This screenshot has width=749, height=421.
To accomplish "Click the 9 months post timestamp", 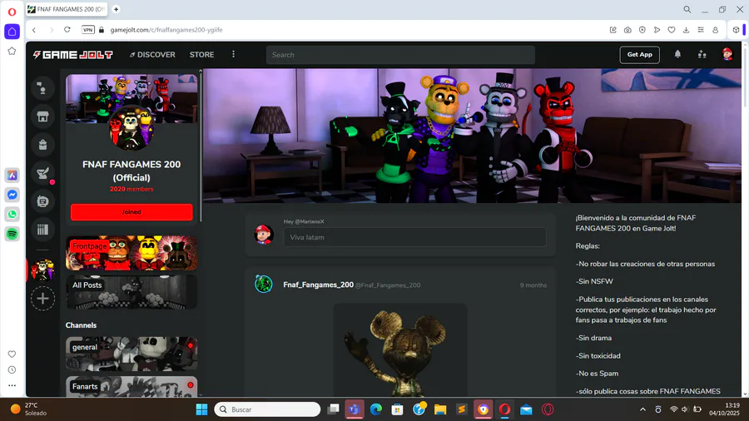I will tap(533, 285).
